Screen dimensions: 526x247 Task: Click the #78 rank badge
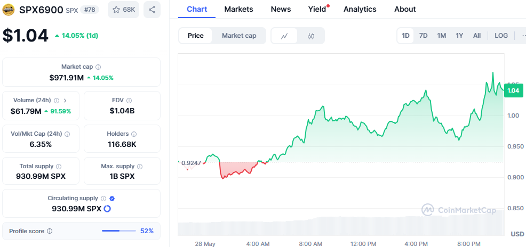[x=90, y=10]
